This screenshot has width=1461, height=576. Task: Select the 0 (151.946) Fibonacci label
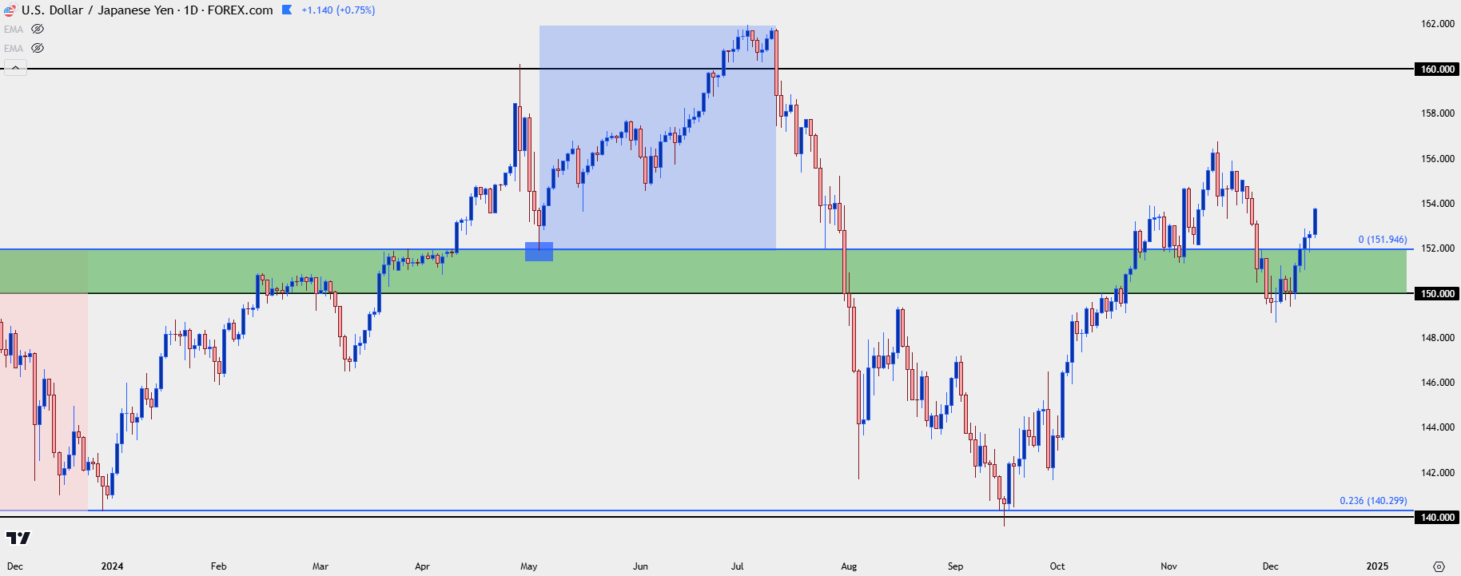tap(1383, 240)
